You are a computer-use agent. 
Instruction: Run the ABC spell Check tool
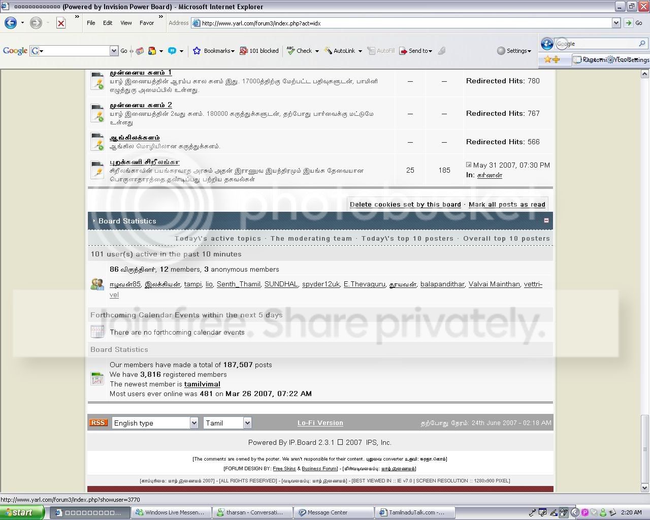click(291, 50)
